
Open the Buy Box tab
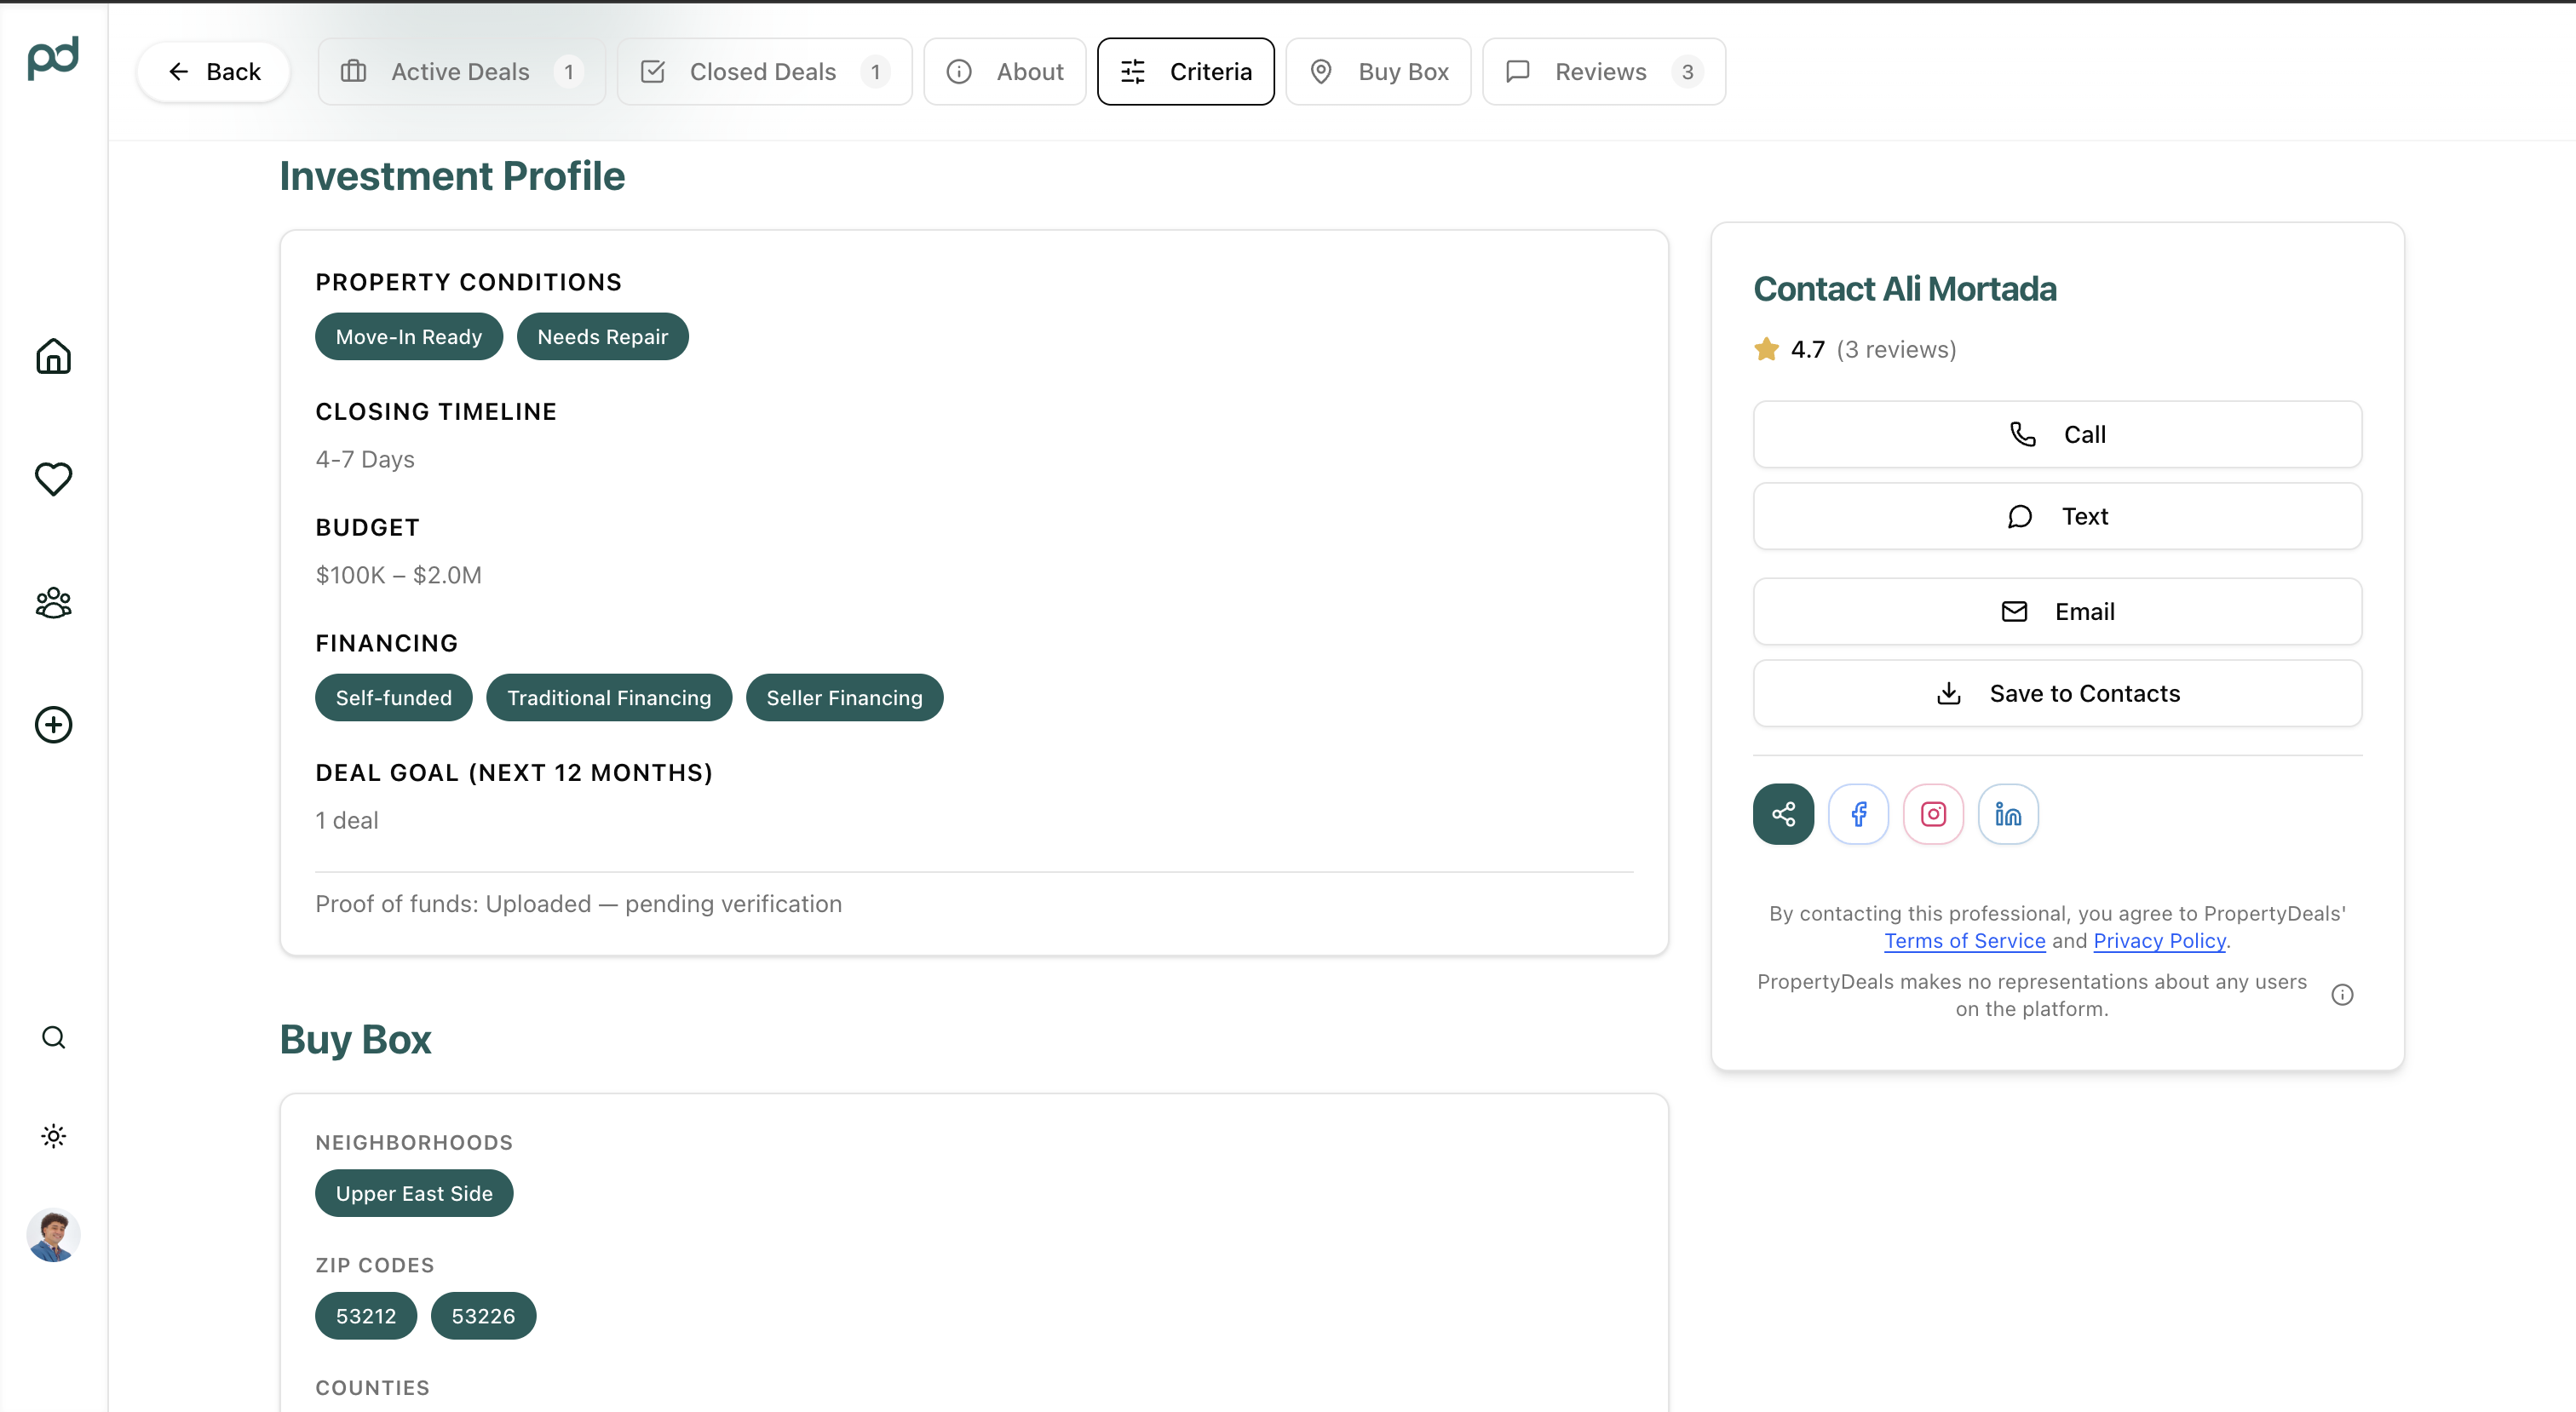pos(1378,72)
